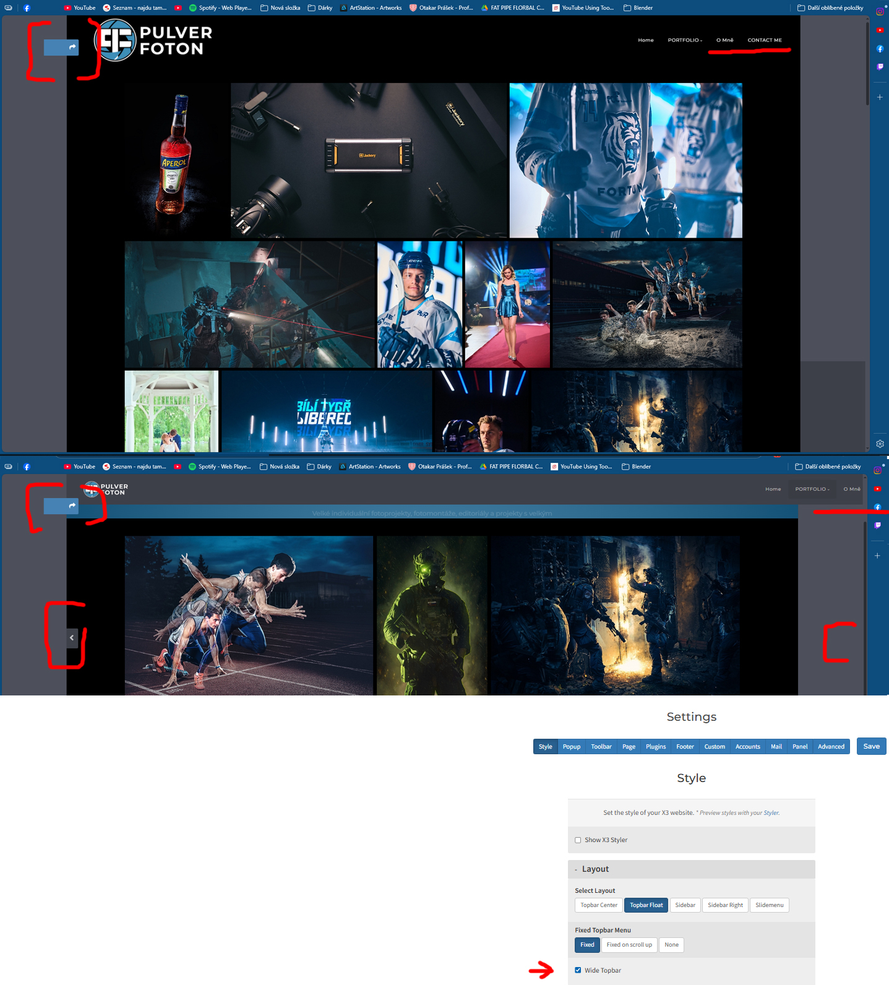This screenshot has width=889, height=985.
Task: Uncheck the Wide Topbar checkbox
Action: [x=578, y=970]
